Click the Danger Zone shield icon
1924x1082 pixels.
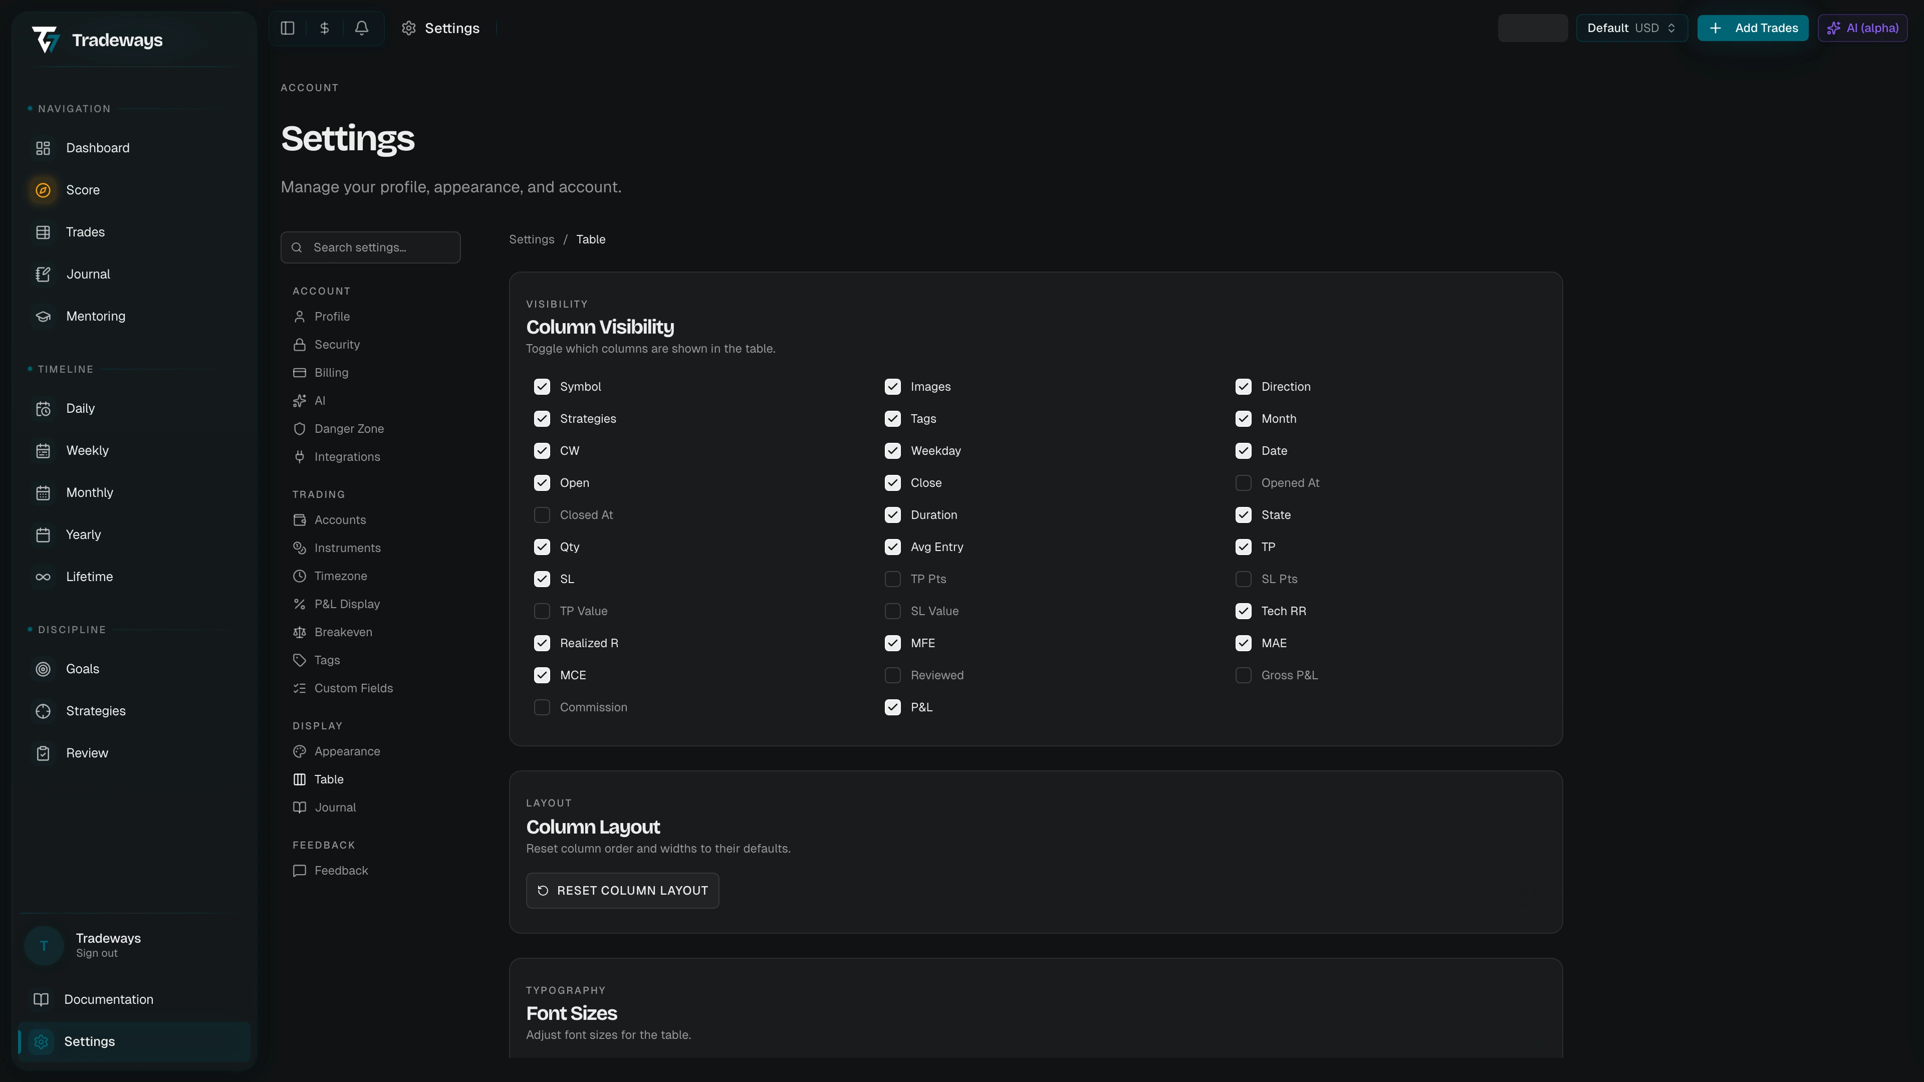[x=300, y=429]
